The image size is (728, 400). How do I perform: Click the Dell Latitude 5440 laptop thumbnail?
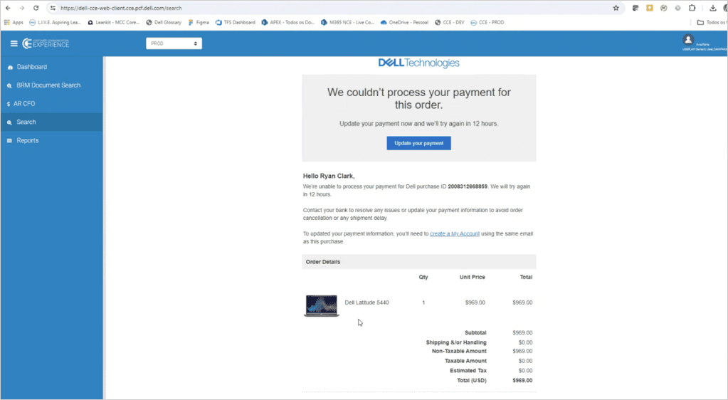click(x=321, y=305)
